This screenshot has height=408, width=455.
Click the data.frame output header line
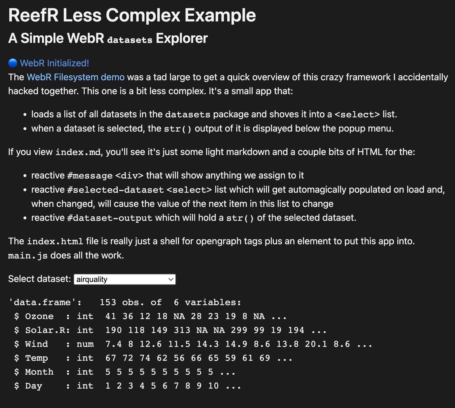click(125, 302)
